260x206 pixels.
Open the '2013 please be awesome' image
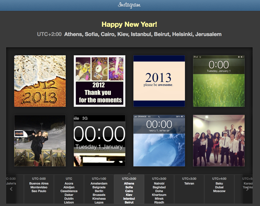click(x=159, y=81)
